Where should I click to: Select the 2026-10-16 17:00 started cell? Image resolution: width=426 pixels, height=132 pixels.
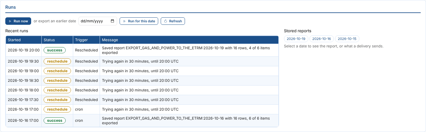(24, 121)
